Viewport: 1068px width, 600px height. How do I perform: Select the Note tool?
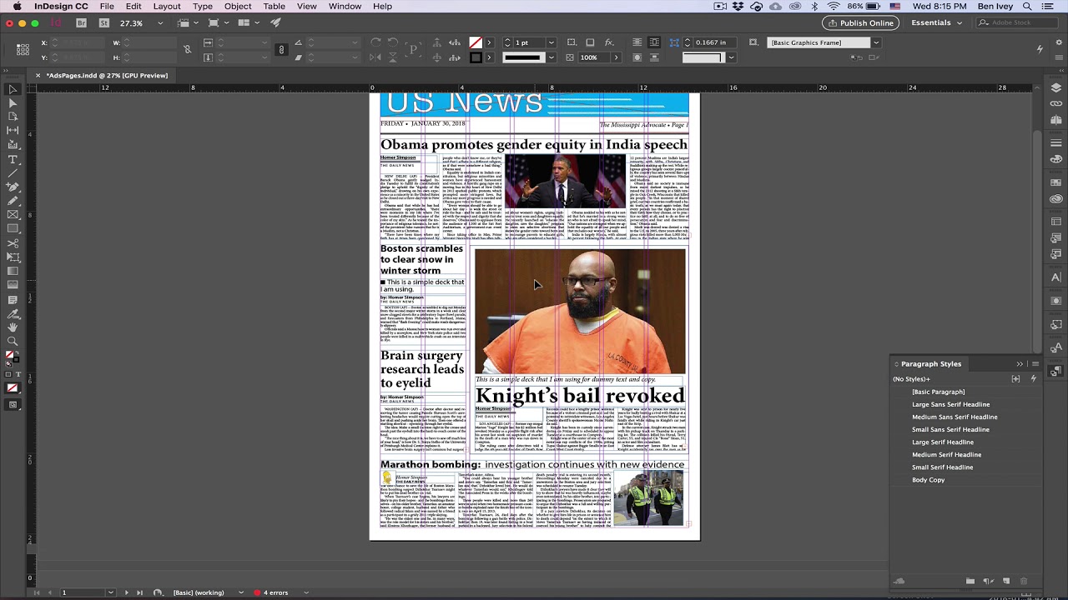(x=13, y=299)
